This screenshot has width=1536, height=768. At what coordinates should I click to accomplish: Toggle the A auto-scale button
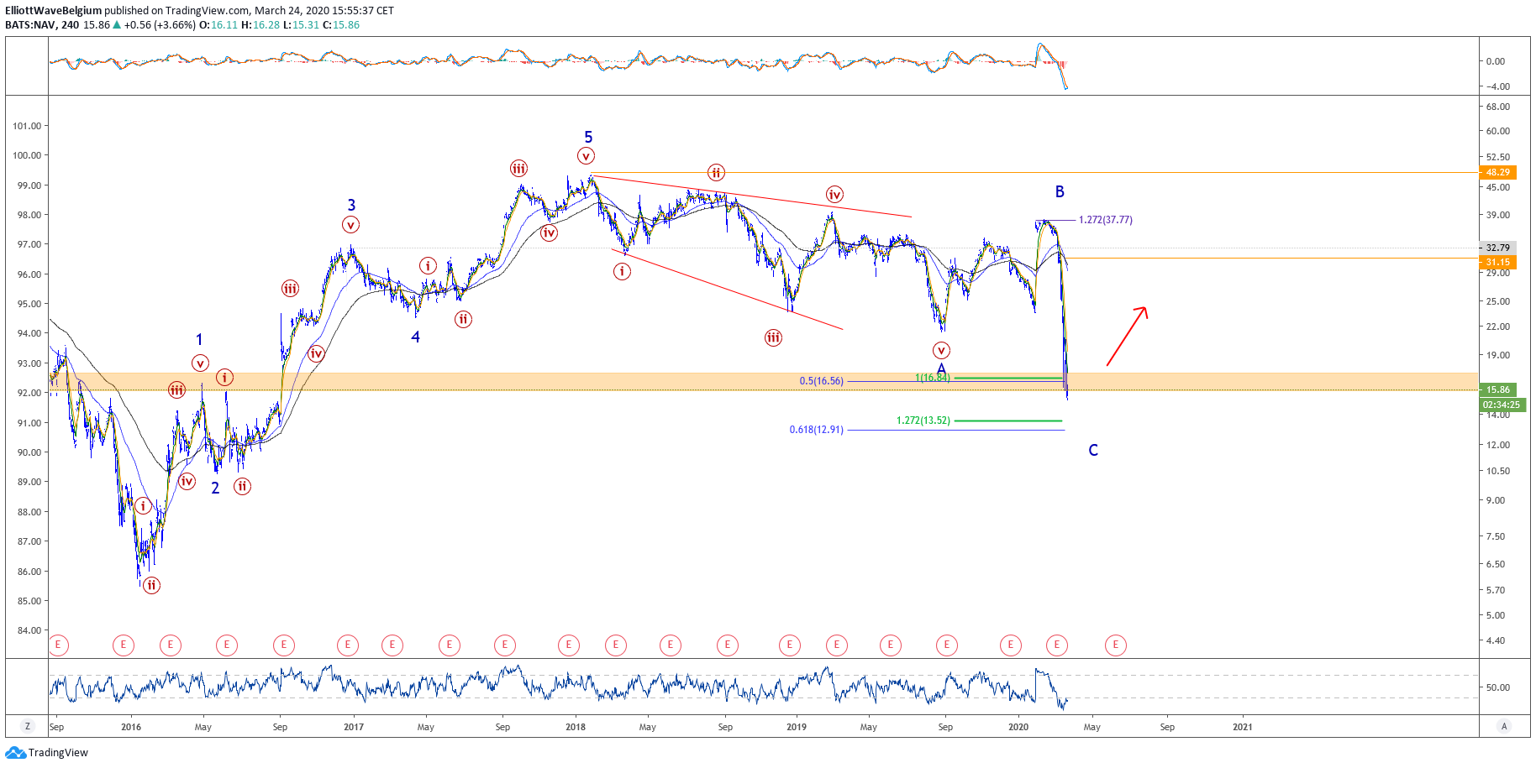(x=1504, y=727)
